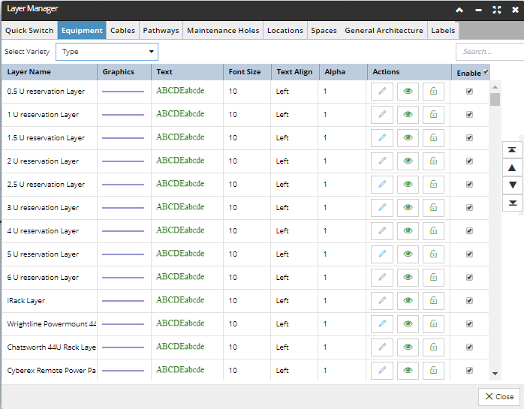Open the Maintenance Holes tab
The height and width of the screenshot is (409, 524).
(223, 31)
